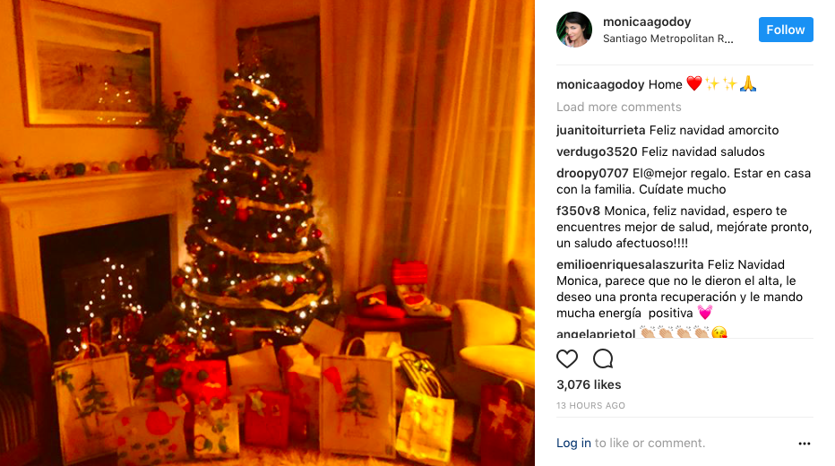Click the Follow button

[786, 30]
